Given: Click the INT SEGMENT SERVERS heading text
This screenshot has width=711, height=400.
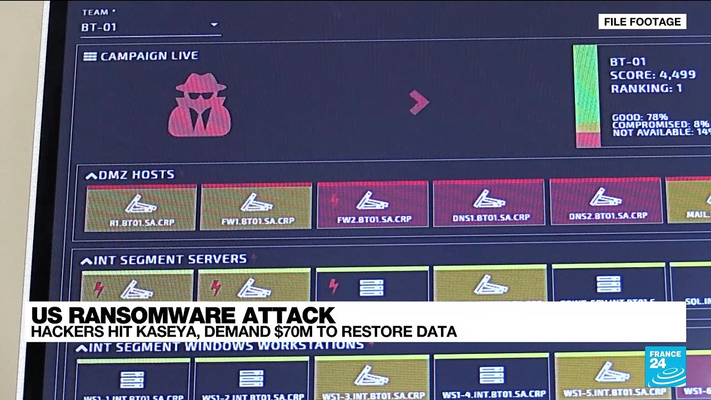Looking at the screenshot, I should (170, 259).
